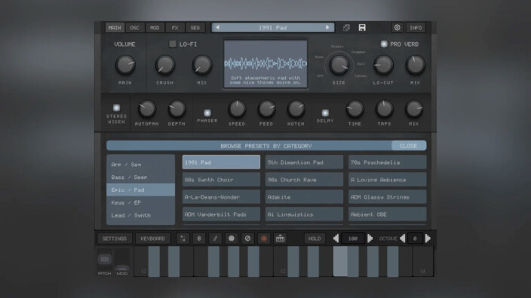Click the LO-CUT knob

[383, 65]
